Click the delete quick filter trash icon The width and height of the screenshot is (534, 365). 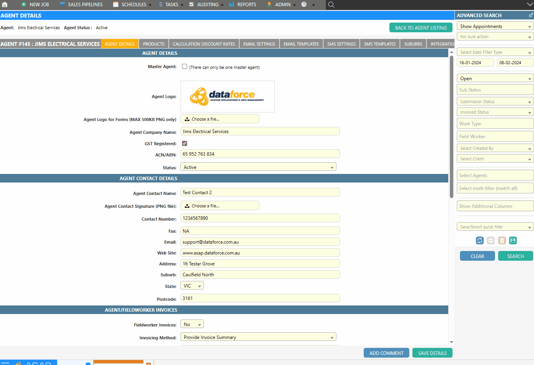502,240
